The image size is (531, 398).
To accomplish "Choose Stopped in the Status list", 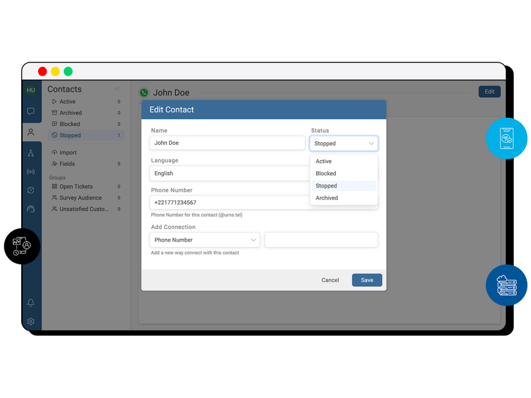I will (x=344, y=186).
